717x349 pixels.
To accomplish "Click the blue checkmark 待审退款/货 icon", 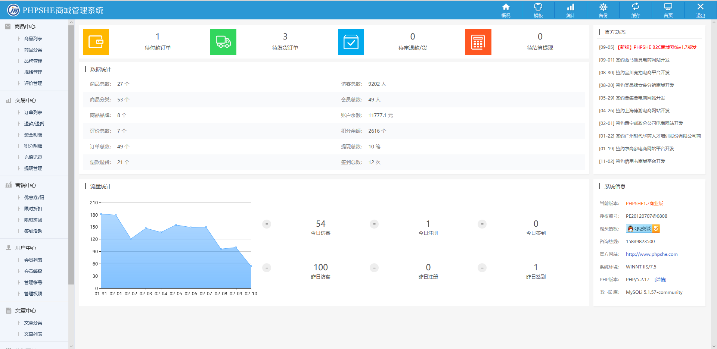I will [351, 42].
